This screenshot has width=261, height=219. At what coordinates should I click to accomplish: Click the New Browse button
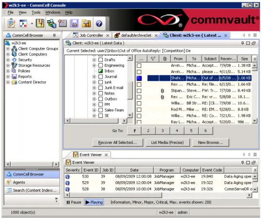click(211, 142)
